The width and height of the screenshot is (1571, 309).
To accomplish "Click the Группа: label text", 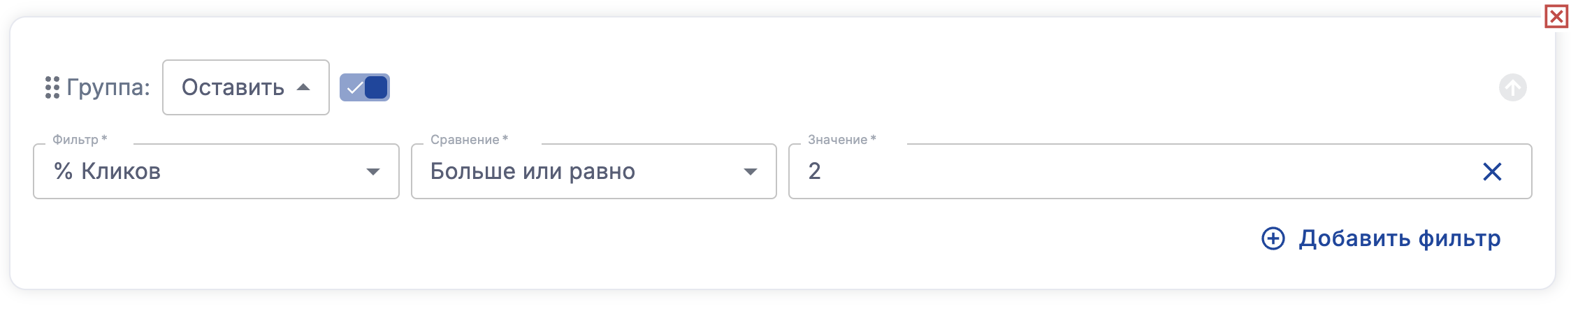I will pyautogui.click(x=108, y=87).
